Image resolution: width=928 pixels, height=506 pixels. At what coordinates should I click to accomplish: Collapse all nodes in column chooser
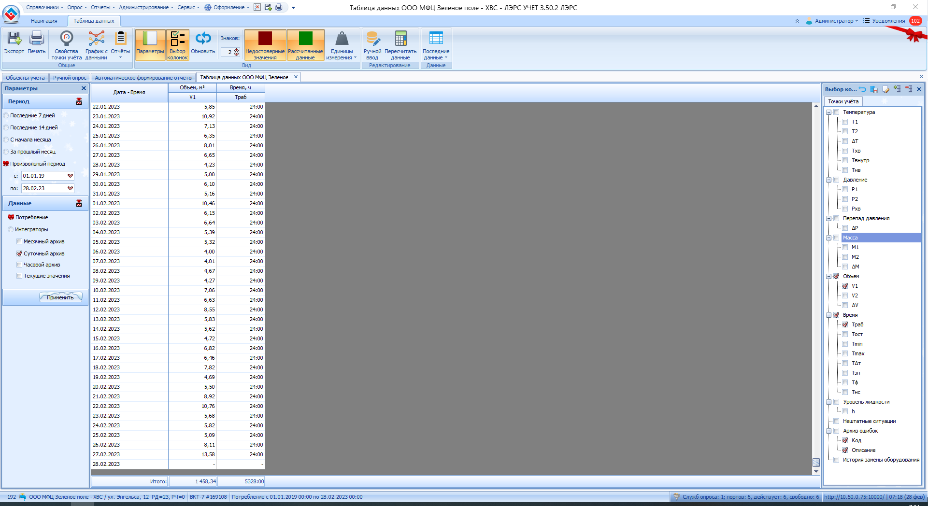coord(909,89)
